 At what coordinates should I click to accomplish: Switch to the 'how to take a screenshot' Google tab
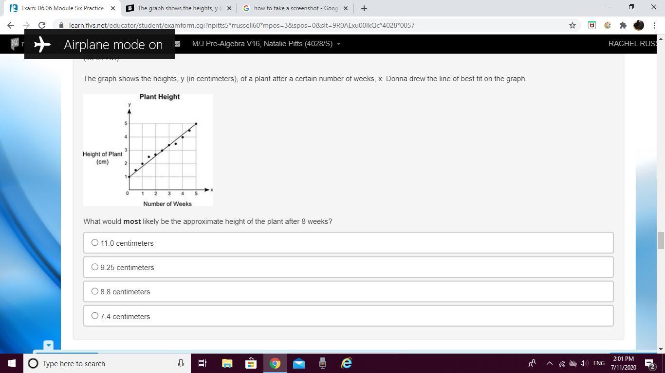(296, 8)
